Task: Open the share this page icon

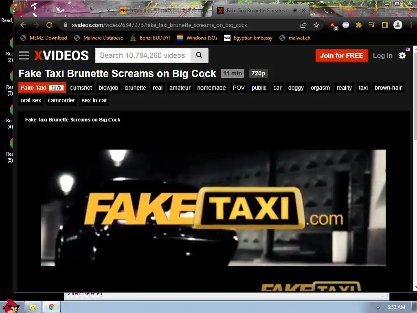Action: [303, 25]
